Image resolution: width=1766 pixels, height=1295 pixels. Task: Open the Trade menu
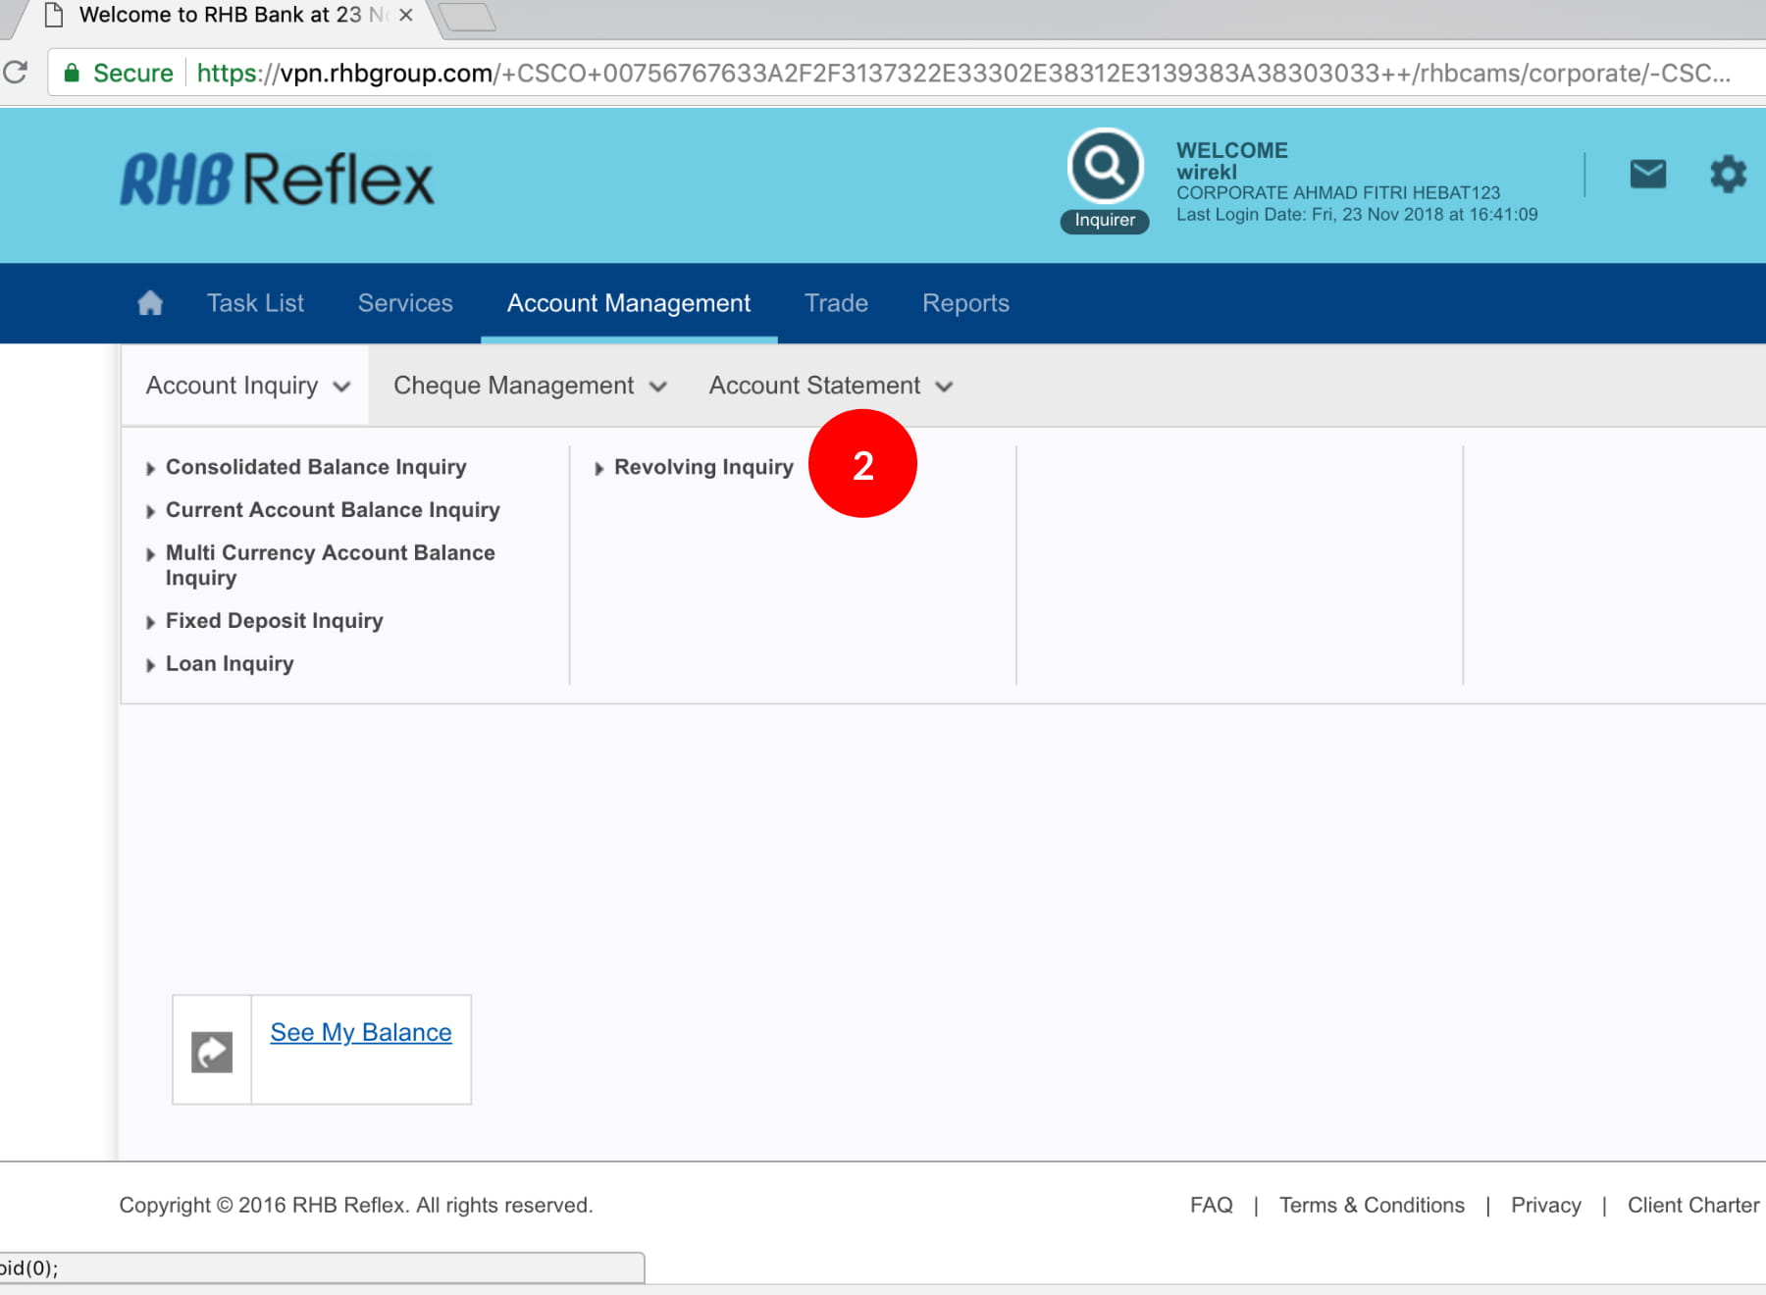click(x=836, y=303)
